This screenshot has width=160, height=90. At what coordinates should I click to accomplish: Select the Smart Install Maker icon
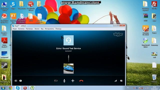pos(145,43)
